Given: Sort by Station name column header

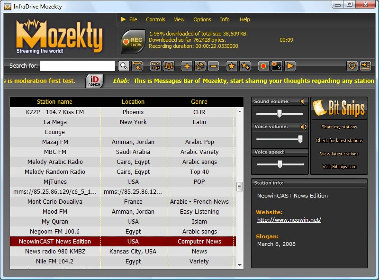Looking at the screenshot, I should (54, 102).
